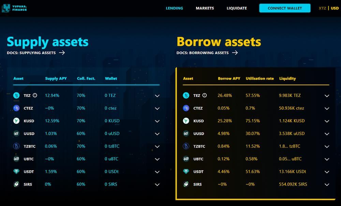Click the KUSD token icon in Supply table

[x=16, y=121]
